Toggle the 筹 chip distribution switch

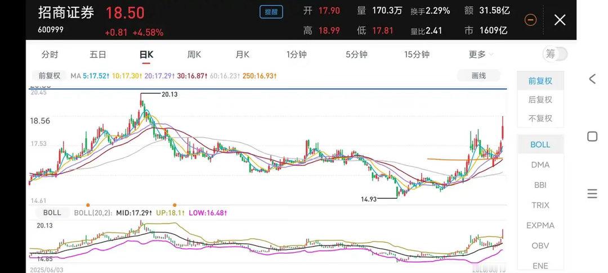tap(555, 54)
